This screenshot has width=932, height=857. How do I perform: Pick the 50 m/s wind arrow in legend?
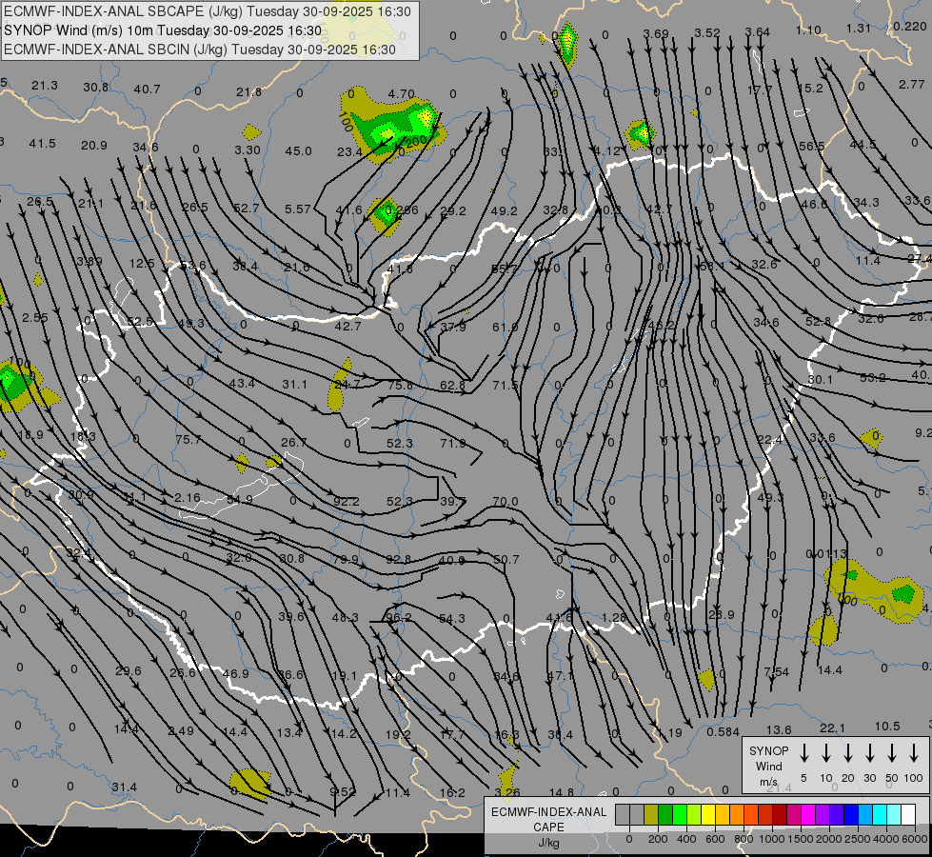(x=892, y=752)
